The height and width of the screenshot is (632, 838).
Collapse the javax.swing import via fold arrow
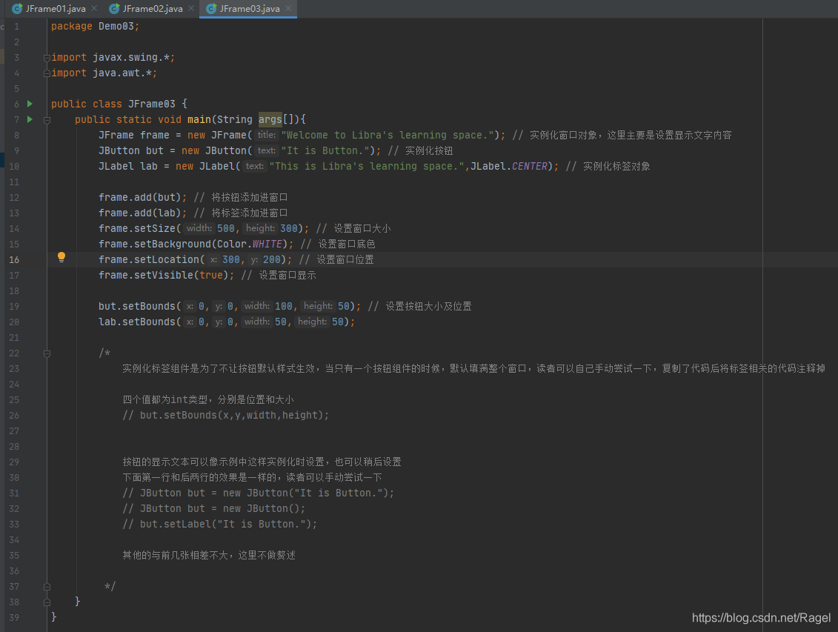(46, 57)
